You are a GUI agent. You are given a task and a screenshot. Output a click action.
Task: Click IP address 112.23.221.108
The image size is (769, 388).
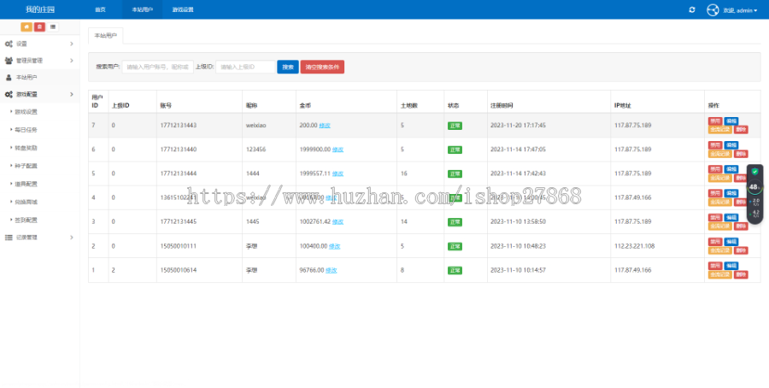(x=635, y=246)
